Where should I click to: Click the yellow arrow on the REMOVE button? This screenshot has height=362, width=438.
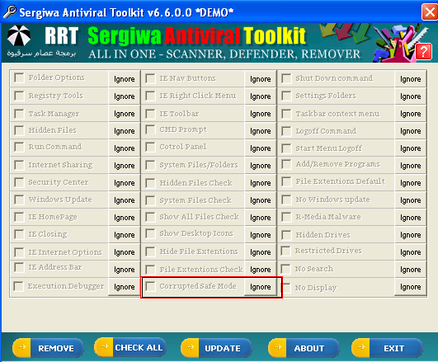(21, 347)
